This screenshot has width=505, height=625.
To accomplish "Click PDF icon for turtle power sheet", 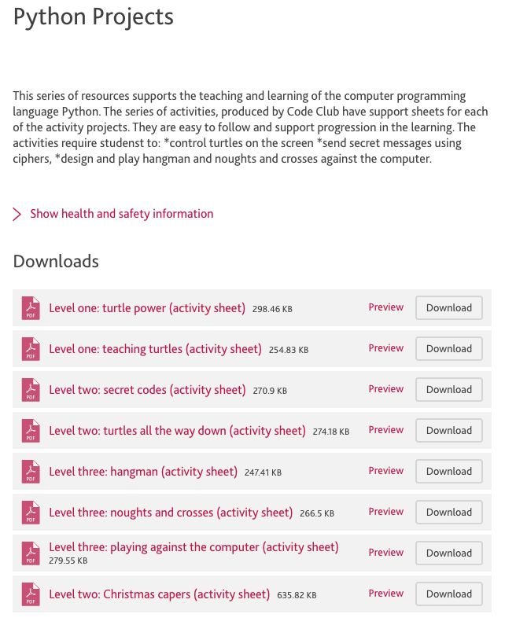I will (x=31, y=308).
